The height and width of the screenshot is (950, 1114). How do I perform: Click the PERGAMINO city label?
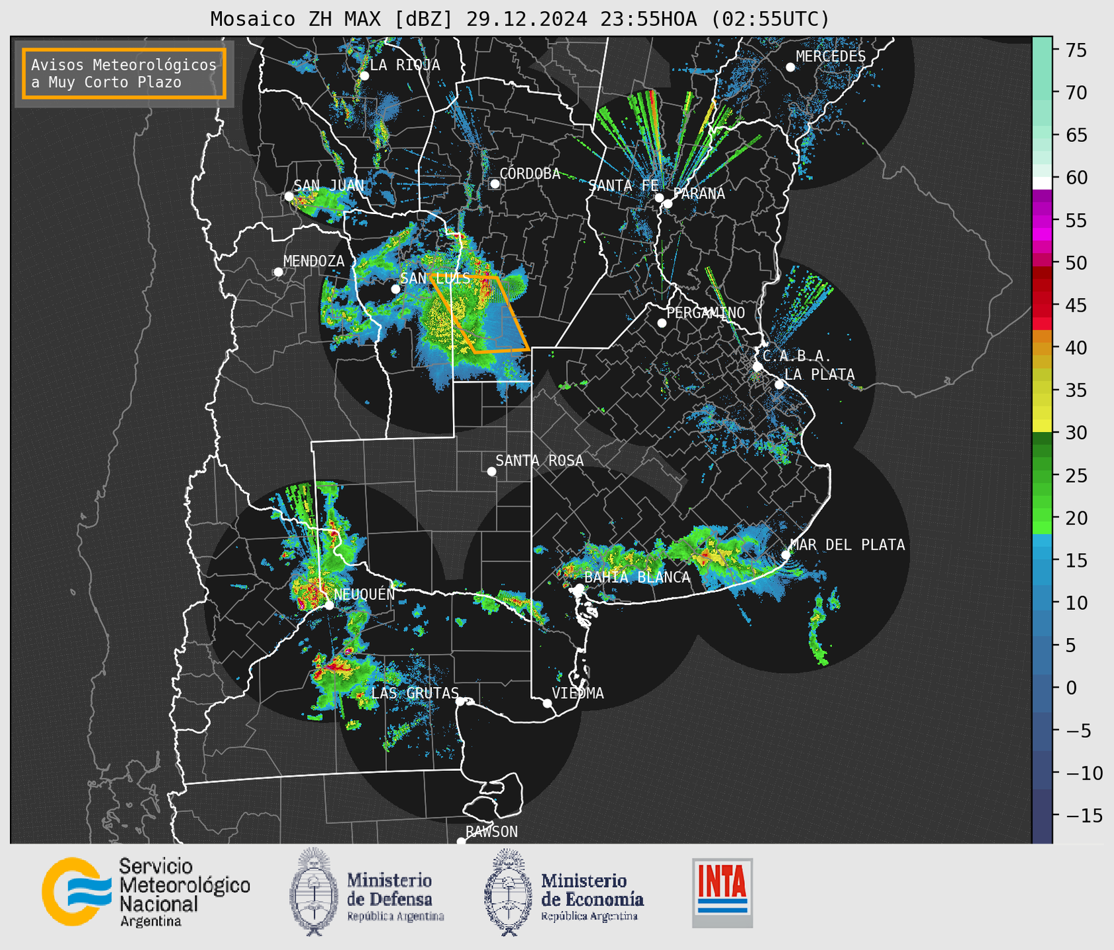(706, 312)
